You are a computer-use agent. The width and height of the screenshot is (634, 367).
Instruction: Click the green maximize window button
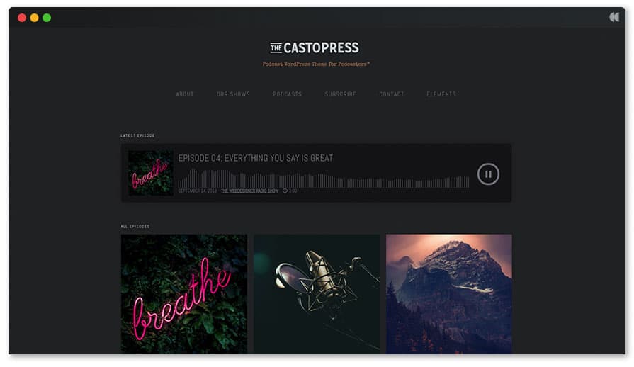point(47,18)
